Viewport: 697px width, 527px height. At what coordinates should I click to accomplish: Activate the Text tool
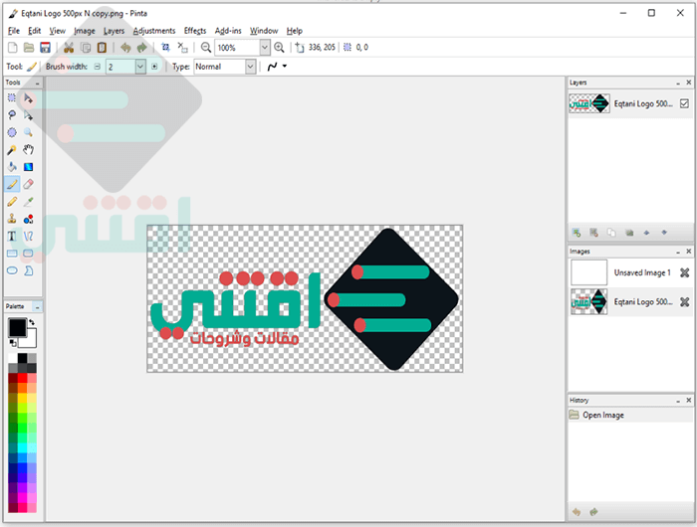(x=12, y=236)
